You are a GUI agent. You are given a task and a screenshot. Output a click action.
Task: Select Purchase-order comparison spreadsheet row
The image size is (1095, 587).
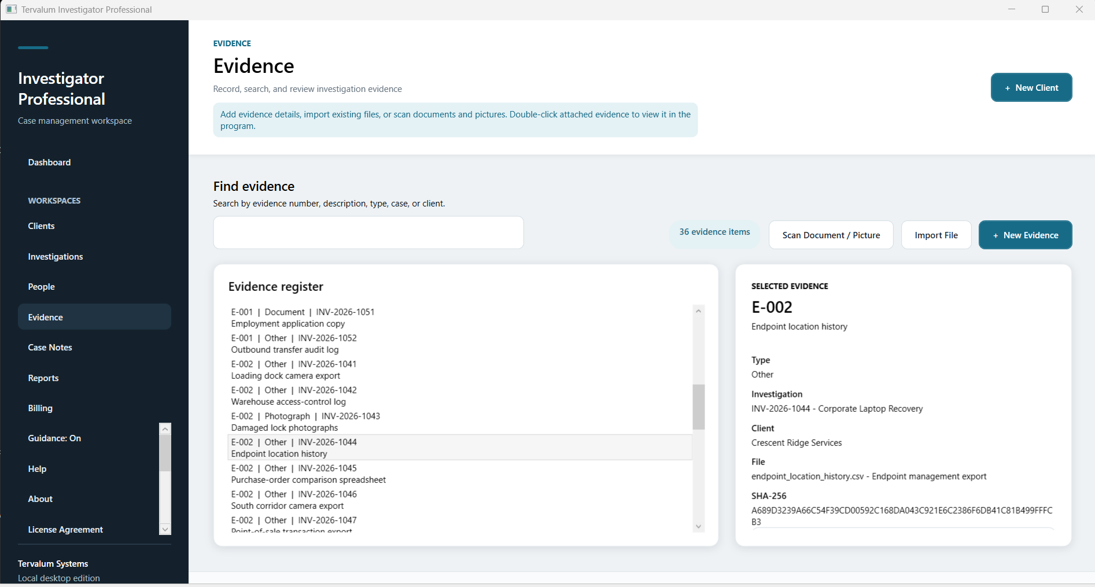click(x=460, y=474)
